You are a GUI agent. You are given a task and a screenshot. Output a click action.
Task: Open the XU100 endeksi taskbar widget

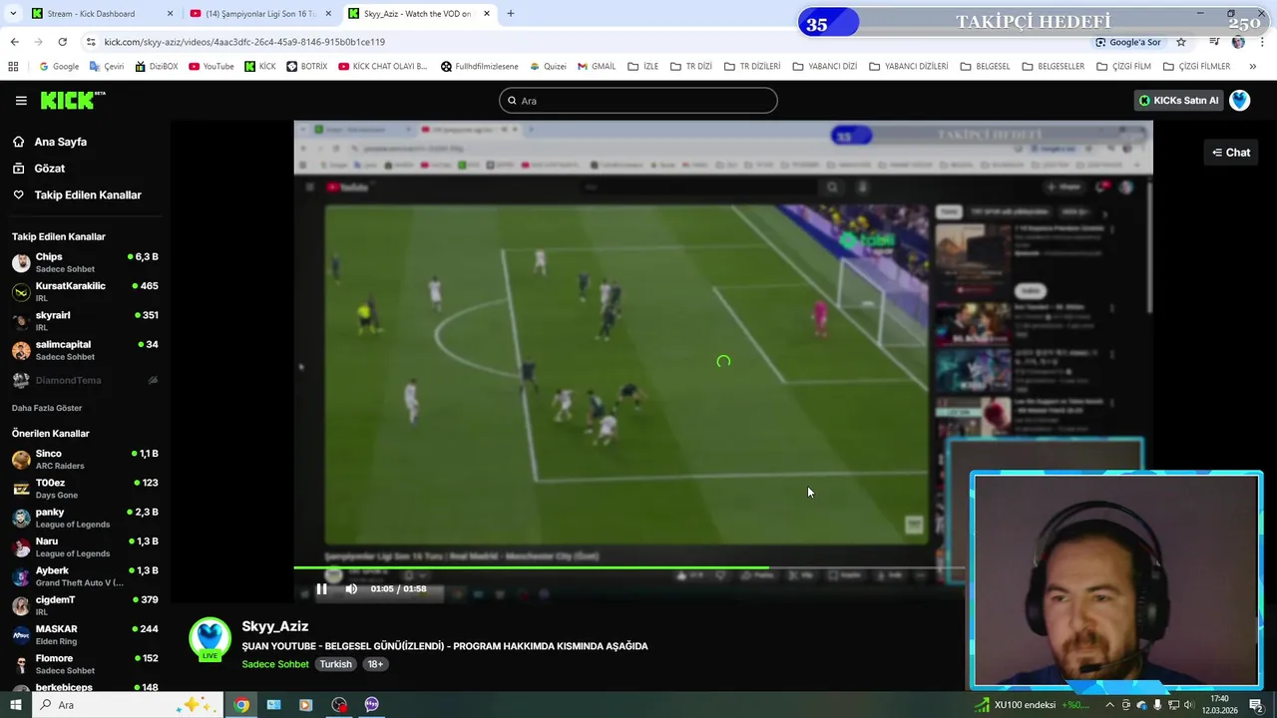point(1033,705)
